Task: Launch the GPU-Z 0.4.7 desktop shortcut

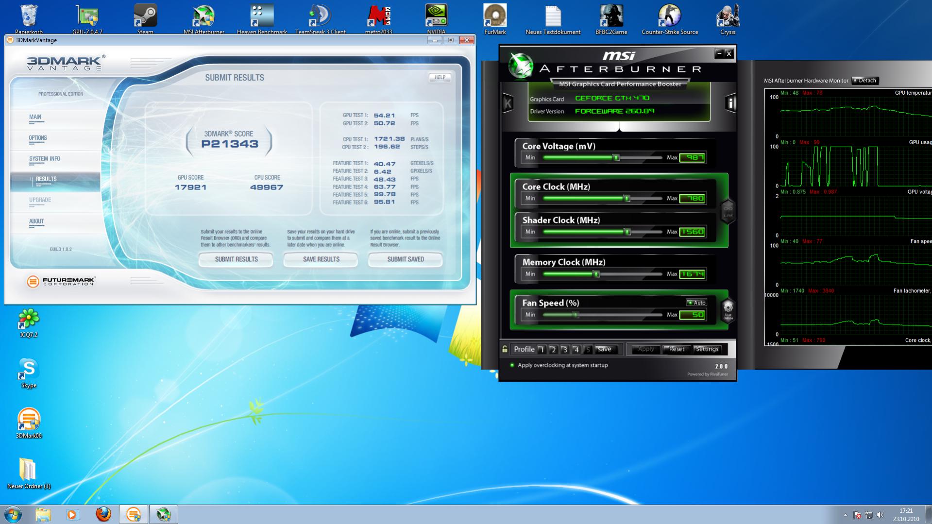Action: click(x=87, y=18)
